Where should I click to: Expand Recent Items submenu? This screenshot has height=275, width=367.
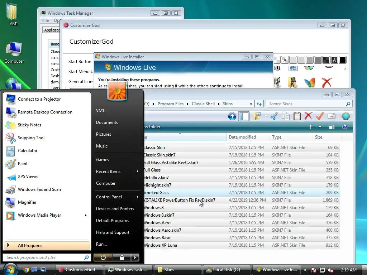117,172
